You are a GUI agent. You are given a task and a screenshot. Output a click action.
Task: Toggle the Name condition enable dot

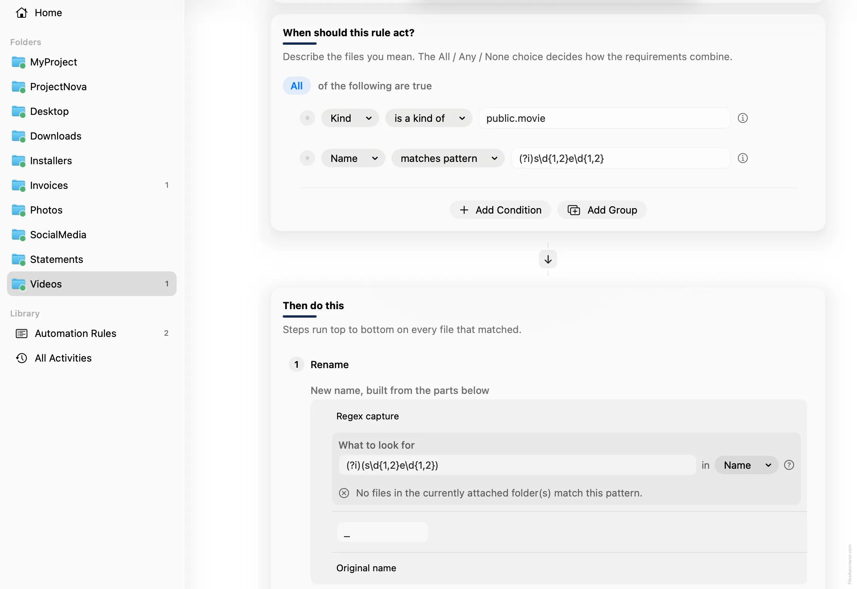[307, 158]
